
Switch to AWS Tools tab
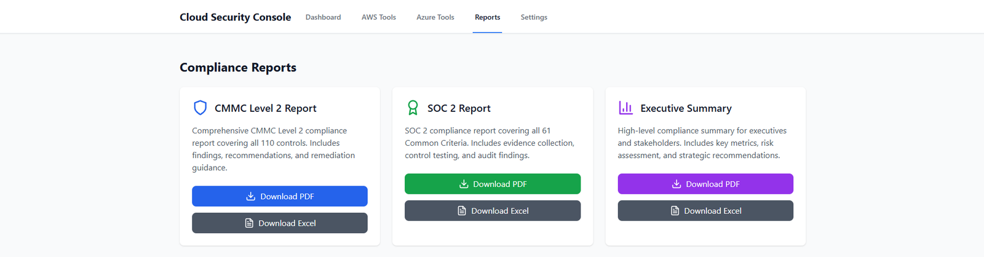click(379, 17)
